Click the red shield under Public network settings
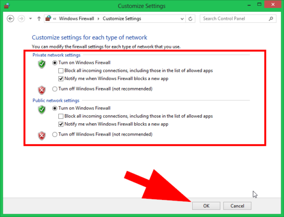The image size is (284, 217). click(x=42, y=135)
